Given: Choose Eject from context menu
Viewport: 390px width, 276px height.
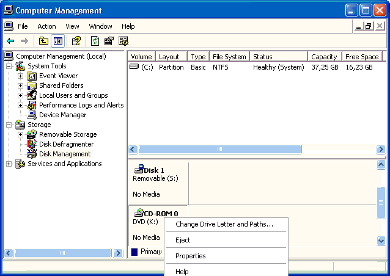Looking at the screenshot, I should [226, 240].
